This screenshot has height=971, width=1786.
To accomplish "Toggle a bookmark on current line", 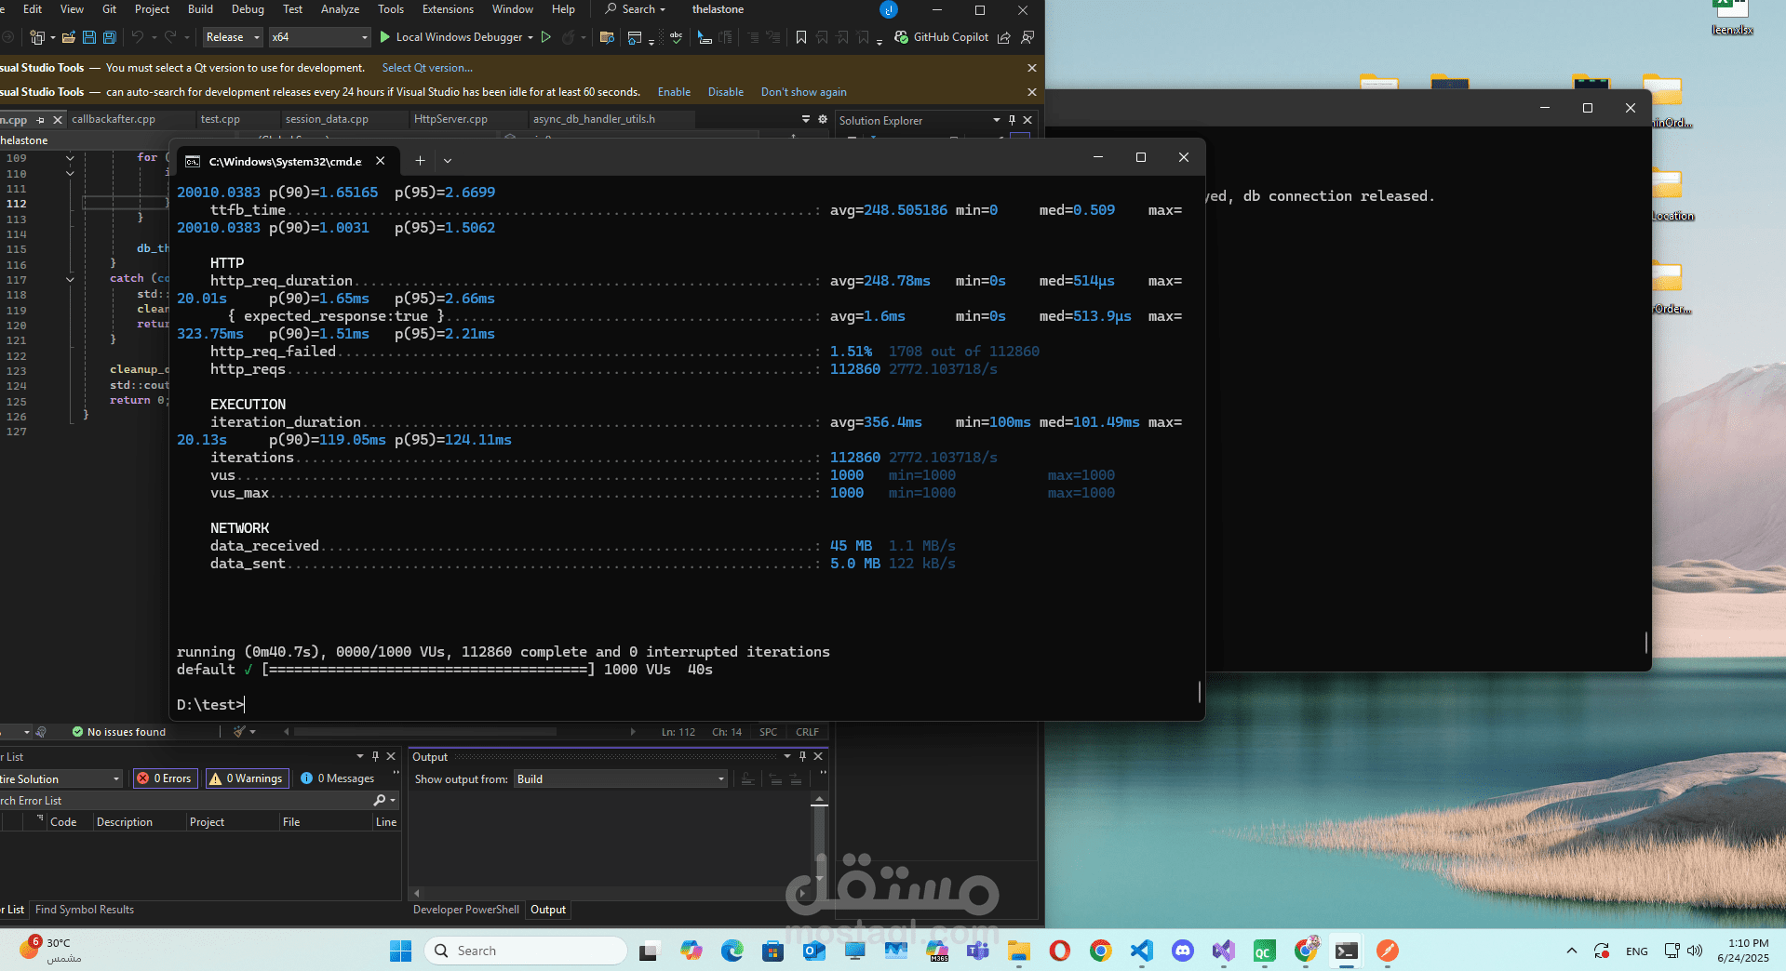I will [801, 37].
